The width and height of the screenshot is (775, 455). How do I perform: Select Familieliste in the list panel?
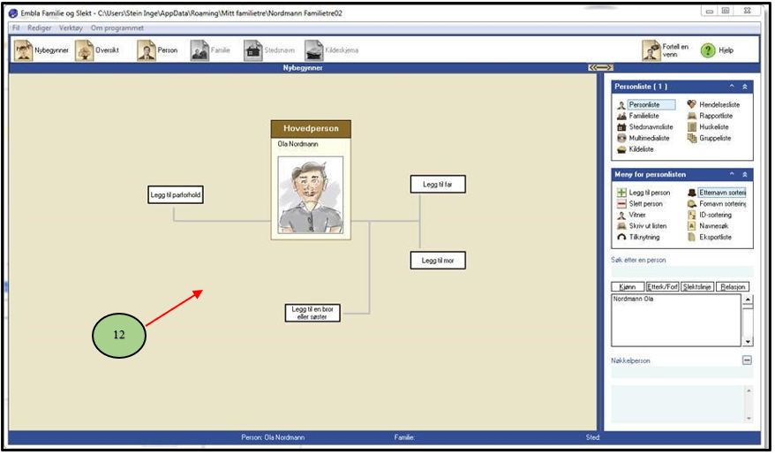[x=643, y=116]
